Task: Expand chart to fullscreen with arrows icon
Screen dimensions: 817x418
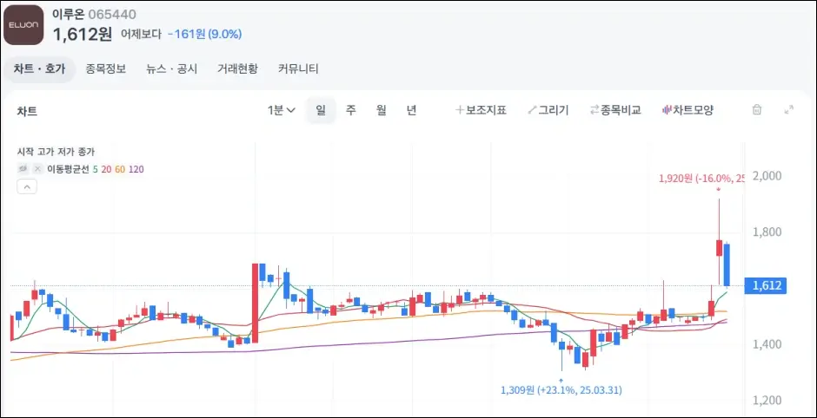Action: pos(789,110)
